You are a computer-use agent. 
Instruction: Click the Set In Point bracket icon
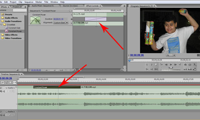coord(147,64)
